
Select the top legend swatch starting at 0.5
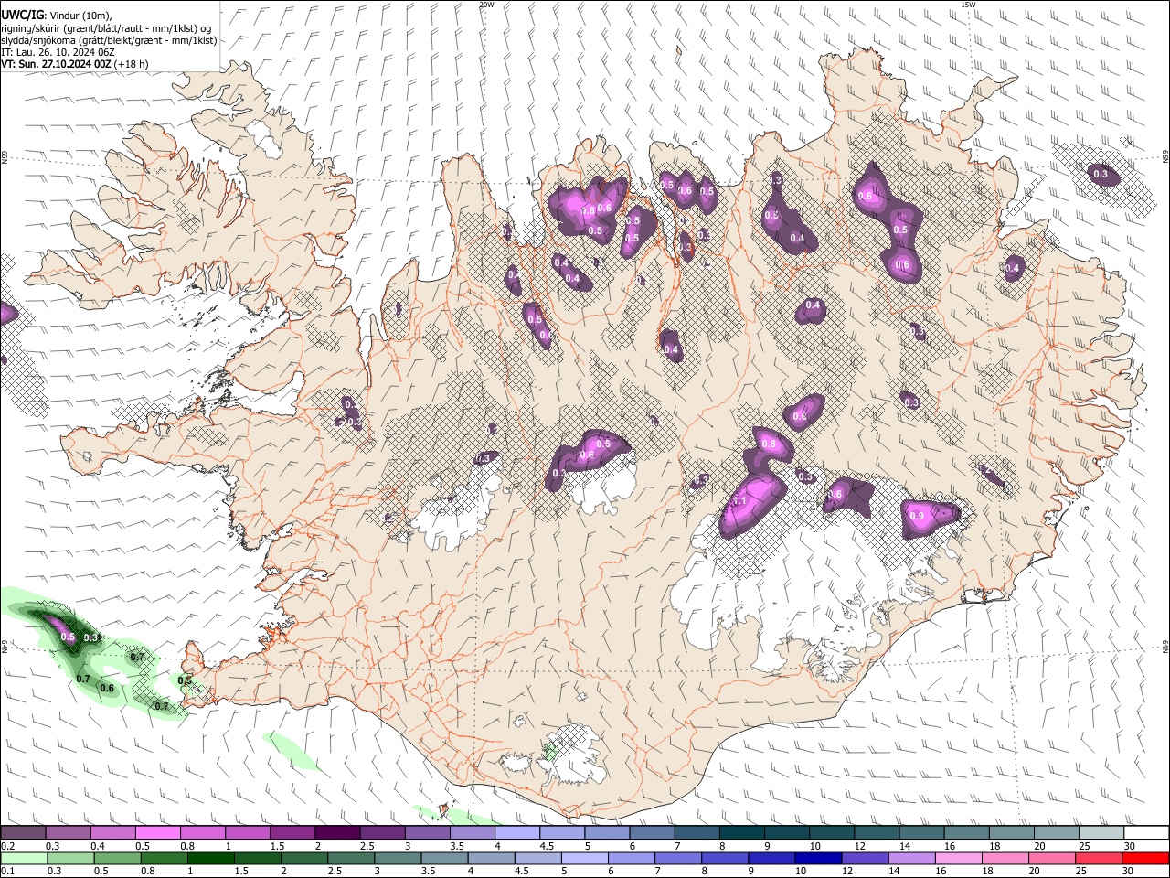tap(157, 833)
